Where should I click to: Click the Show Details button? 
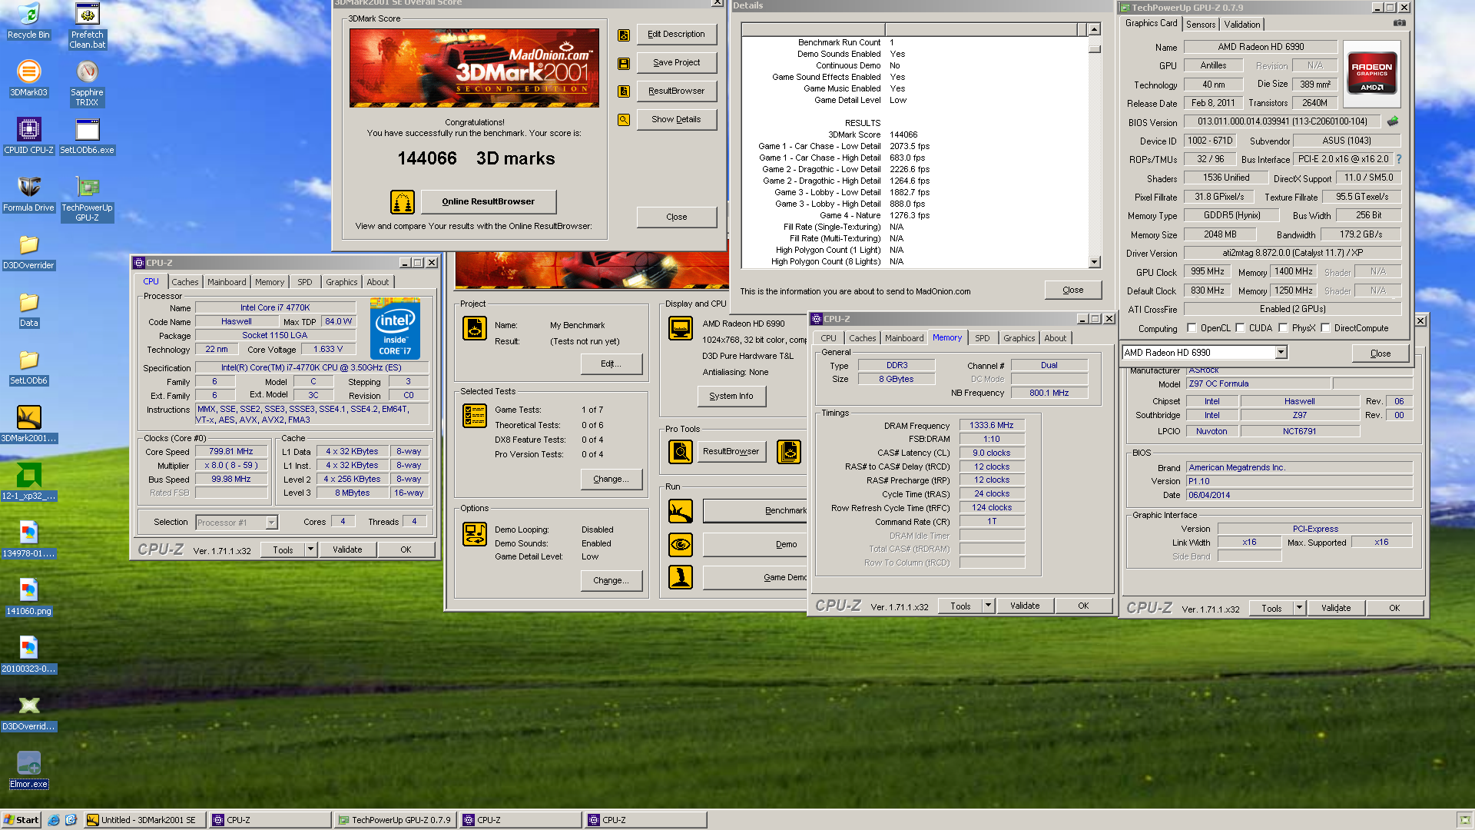(676, 120)
